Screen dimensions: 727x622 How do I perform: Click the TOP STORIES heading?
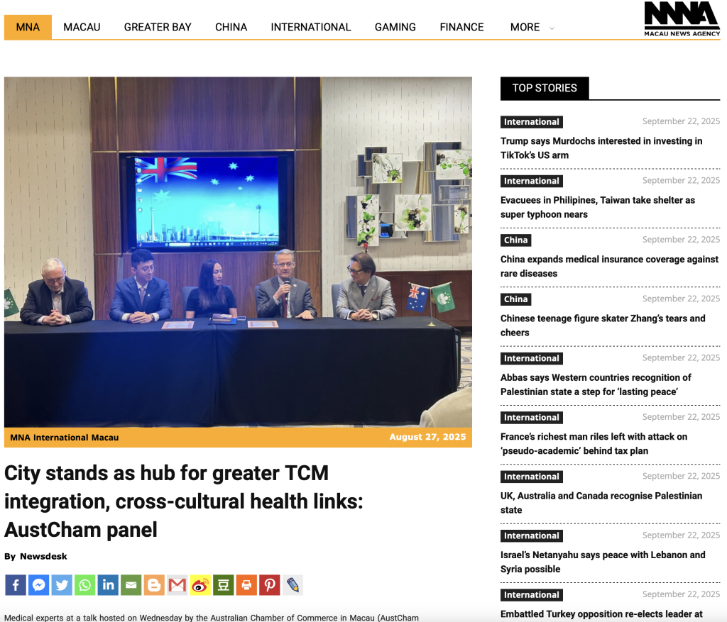[x=545, y=88]
